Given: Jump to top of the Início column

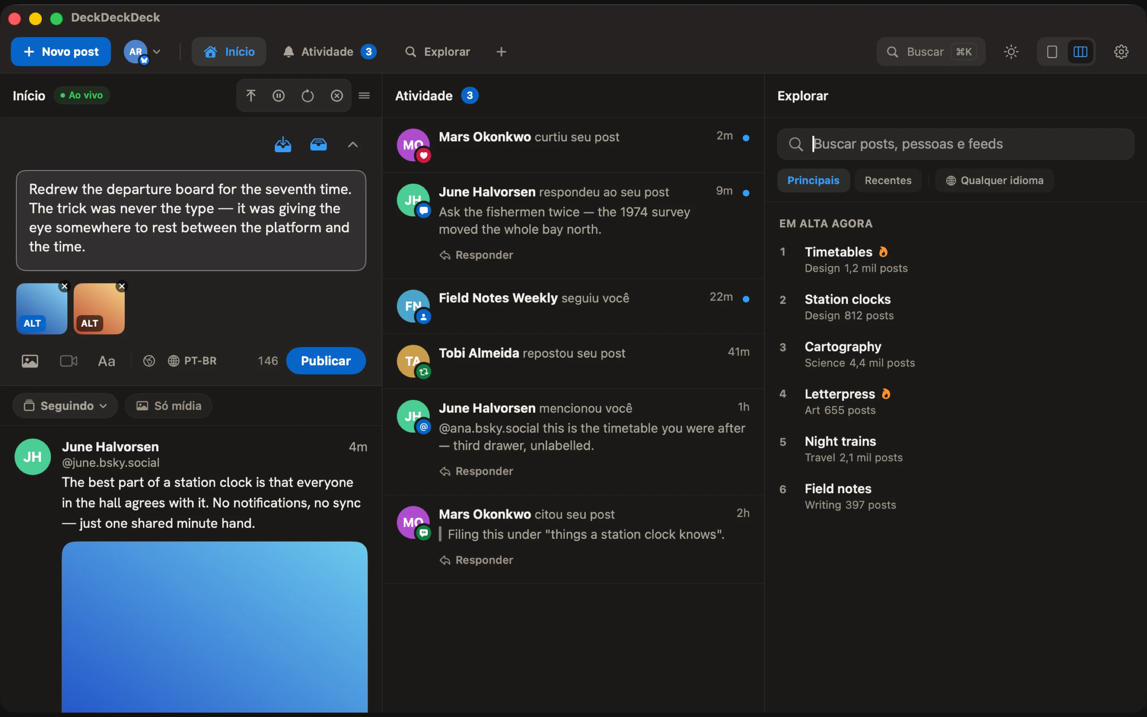Looking at the screenshot, I should [251, 96].
